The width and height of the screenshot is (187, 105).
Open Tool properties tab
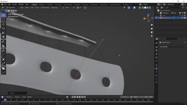pyautogui.click(x=157, y=43)
